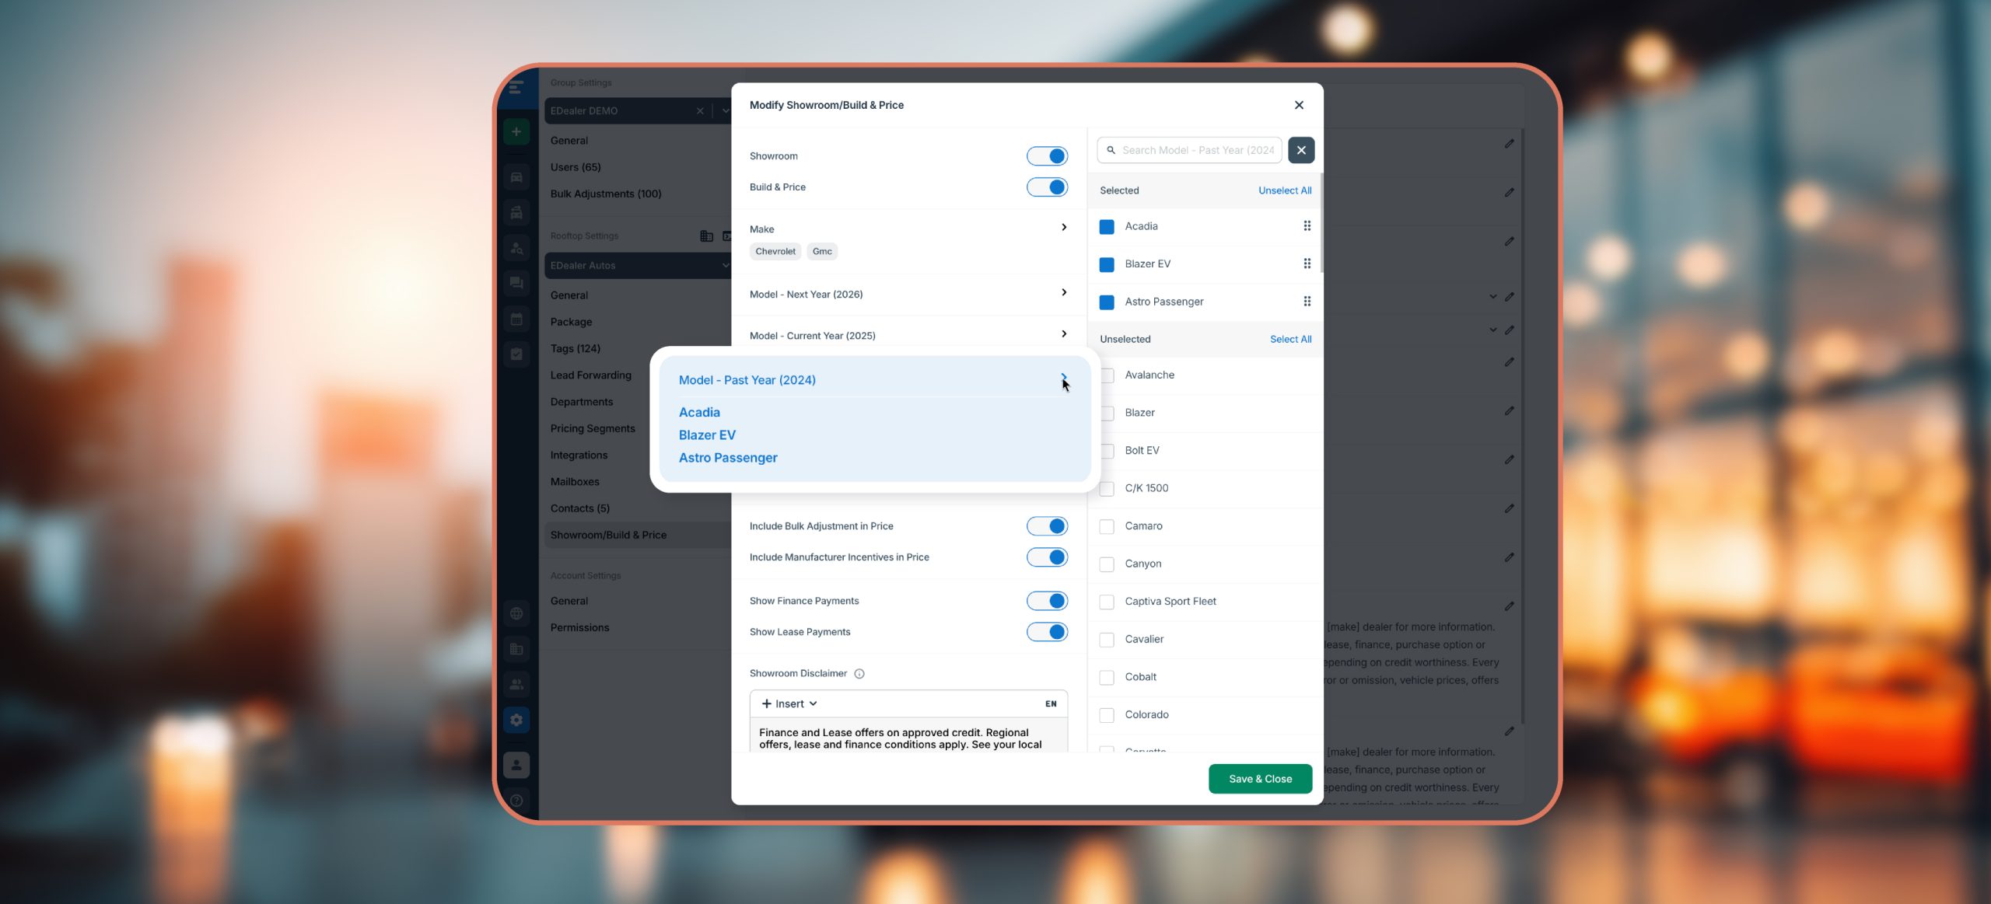1991x904 pixels.
Task: Click the dark clear-search X button
Action: [1300, 150]
